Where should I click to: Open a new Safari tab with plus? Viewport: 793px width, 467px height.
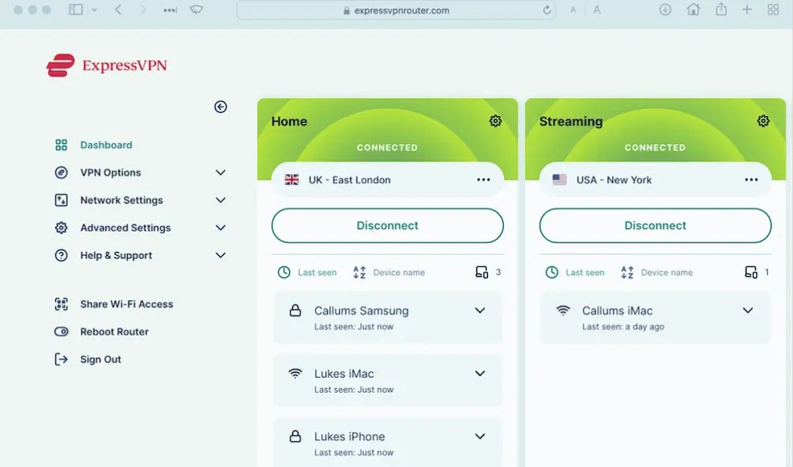point(747,9)
